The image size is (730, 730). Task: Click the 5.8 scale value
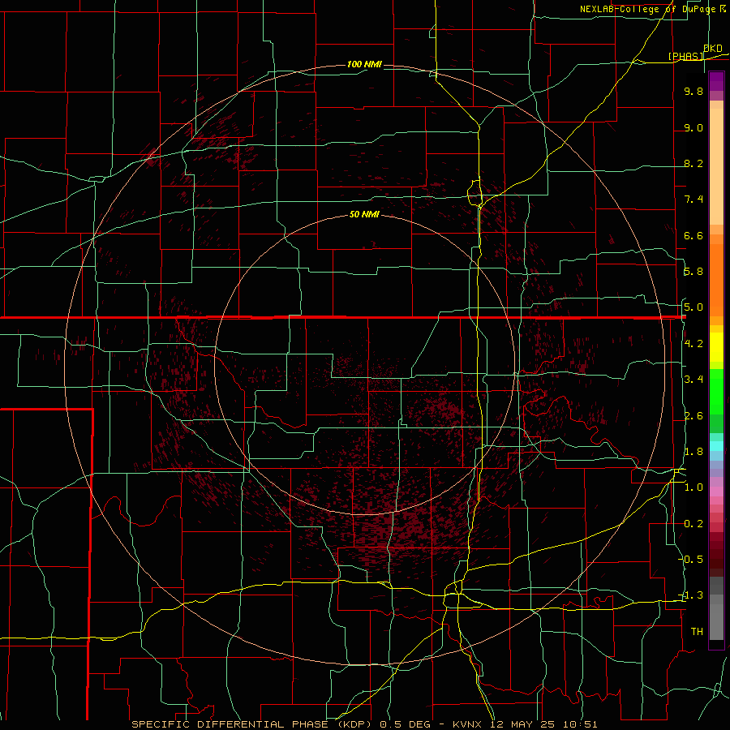[693, 272]
